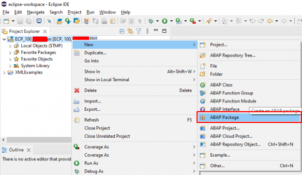Open the Help menu
The height and width of the screenshot is (175, 302).
click(x=125, y=12)
